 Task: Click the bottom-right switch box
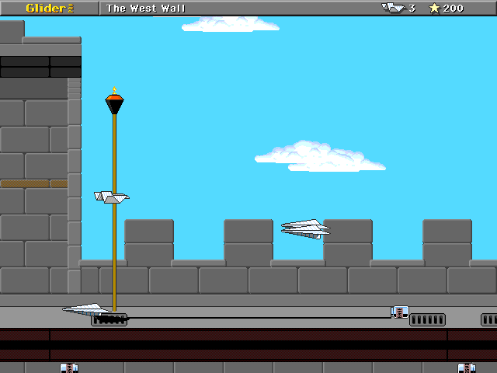466,368
